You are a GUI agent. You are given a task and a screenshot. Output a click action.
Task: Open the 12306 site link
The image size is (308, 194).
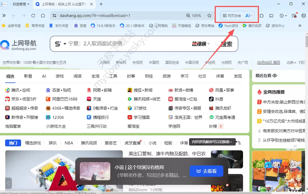(x=55, y=117)
